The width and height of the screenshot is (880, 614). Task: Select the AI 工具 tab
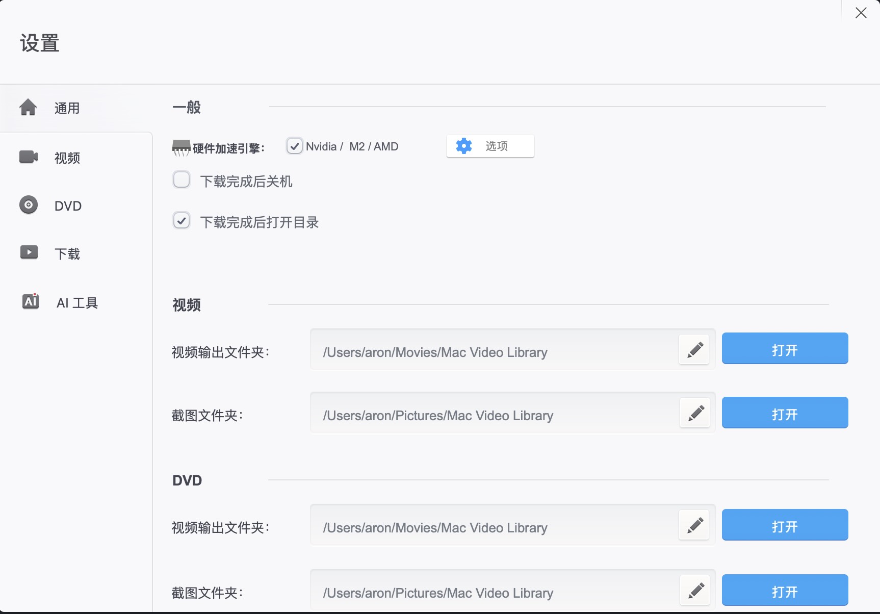coord(76,302)
